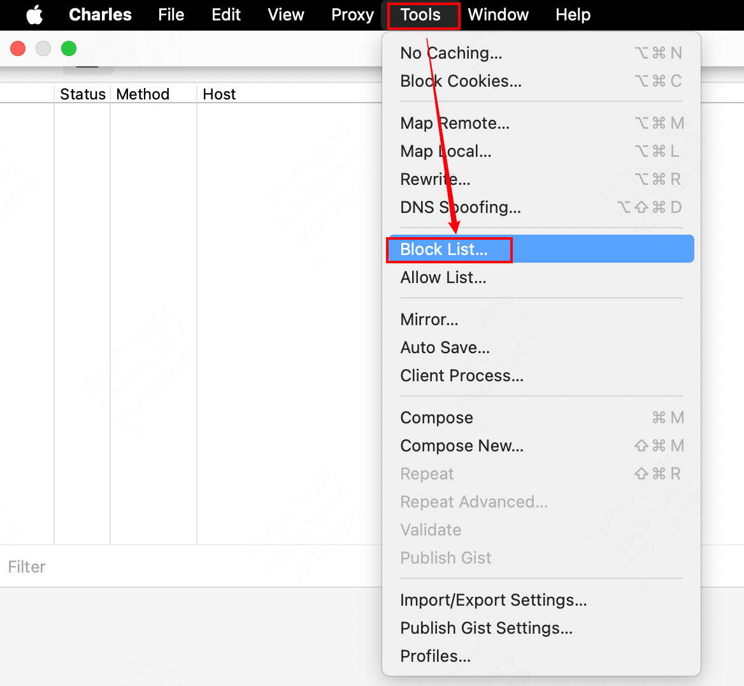Choose Map Local... entry

click(x=541, y=151)
